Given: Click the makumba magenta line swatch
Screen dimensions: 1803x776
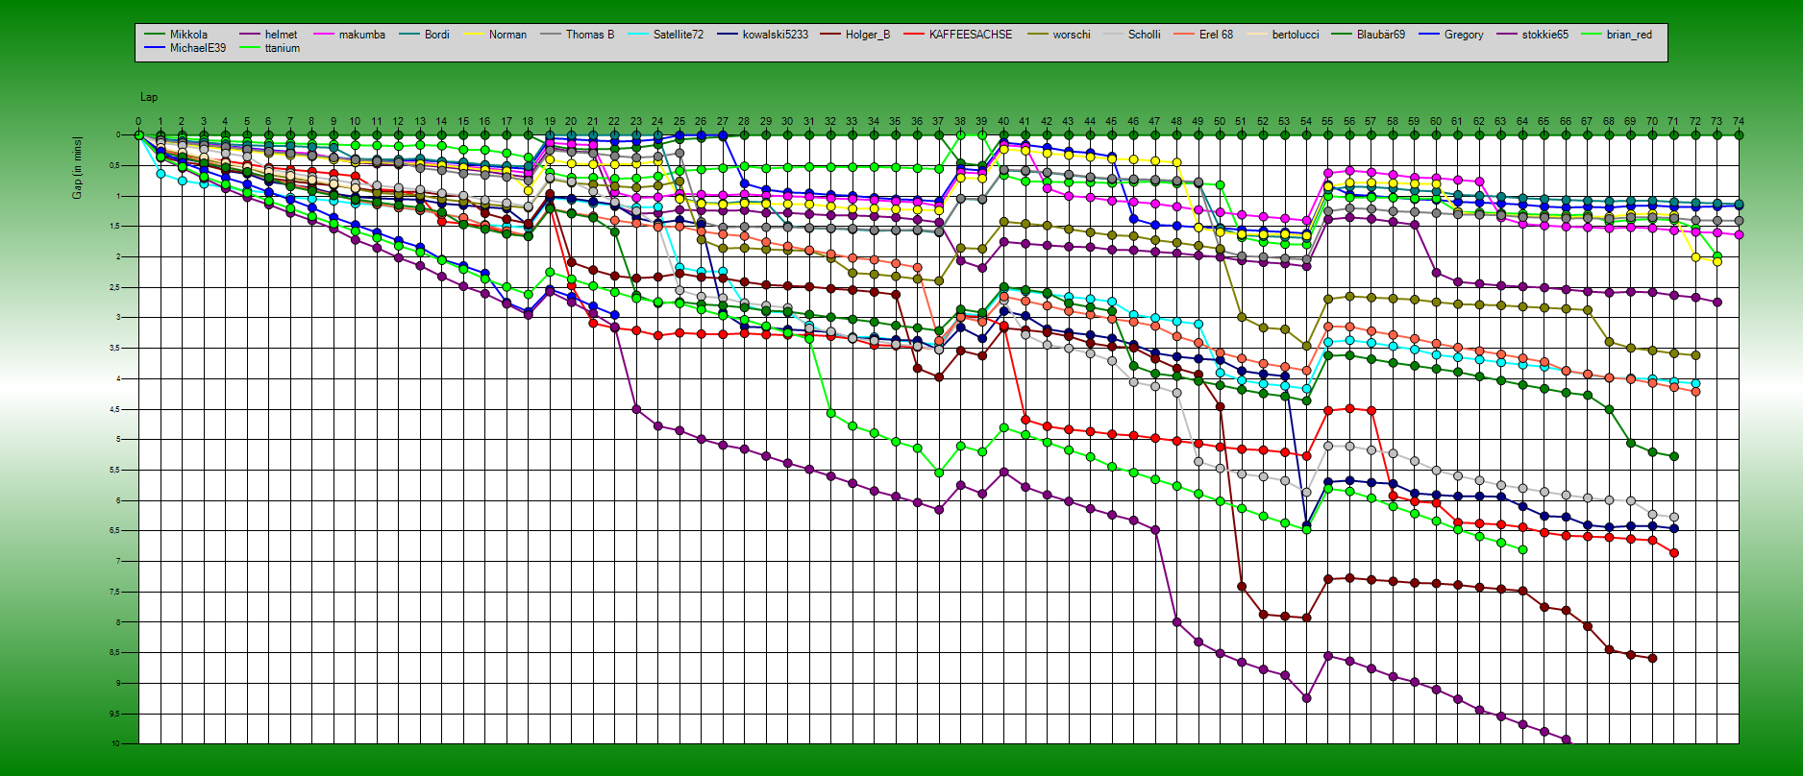Looking at the screenshot, I should 322,35.
